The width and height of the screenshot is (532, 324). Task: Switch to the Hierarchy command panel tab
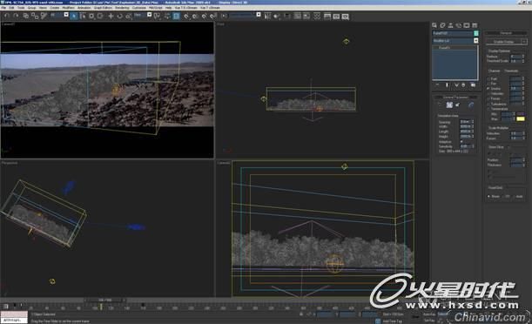pos(450,25)
